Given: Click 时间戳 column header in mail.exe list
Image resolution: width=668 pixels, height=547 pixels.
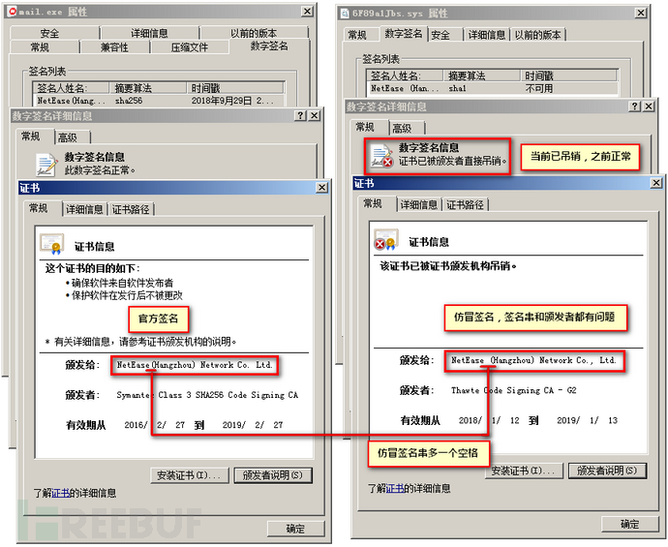Looking at the screenshot, I should tap(235, 88).
